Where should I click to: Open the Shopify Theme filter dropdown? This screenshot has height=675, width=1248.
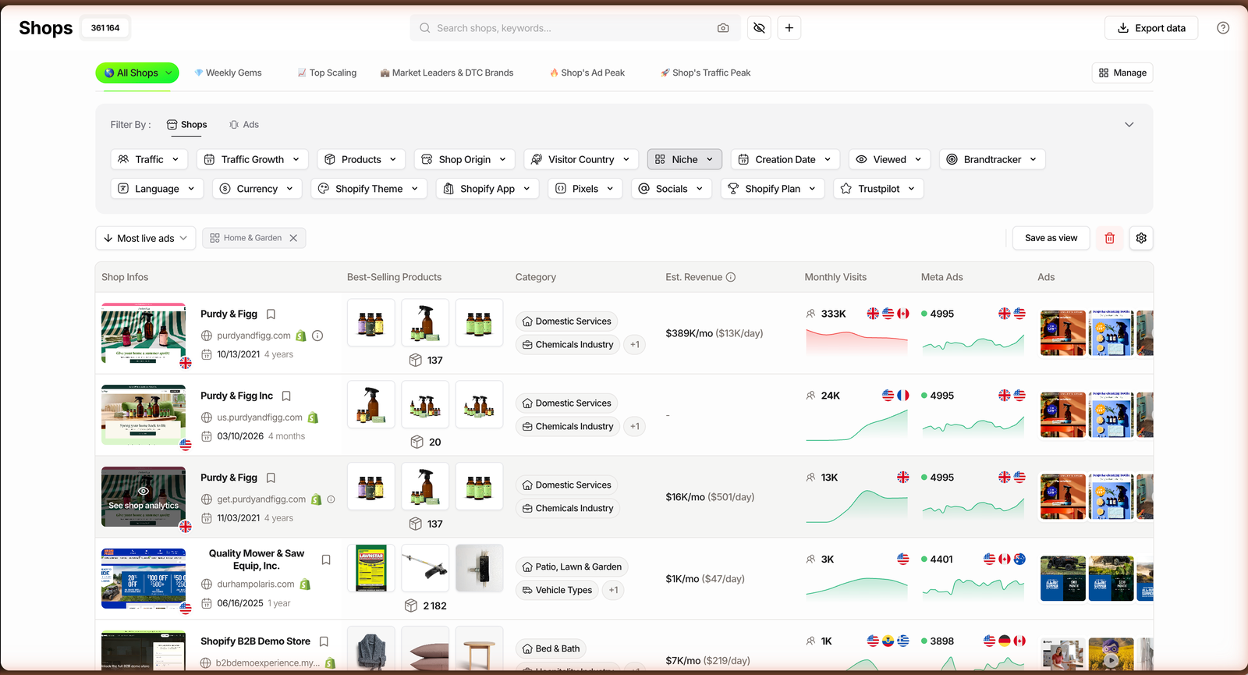[369, 189]
